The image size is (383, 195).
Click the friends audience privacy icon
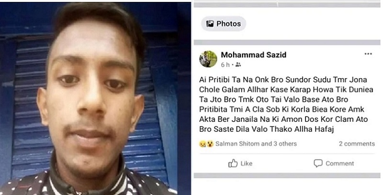click(238, 65)
